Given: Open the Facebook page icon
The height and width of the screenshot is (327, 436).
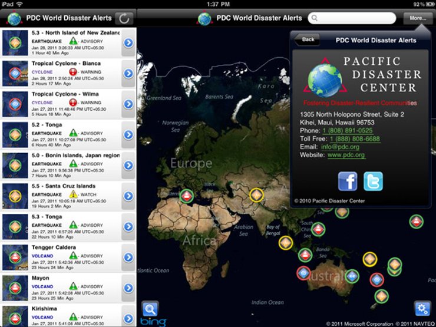Looking at the screenshot, I should pyautogui.click(x=348, y=181).
